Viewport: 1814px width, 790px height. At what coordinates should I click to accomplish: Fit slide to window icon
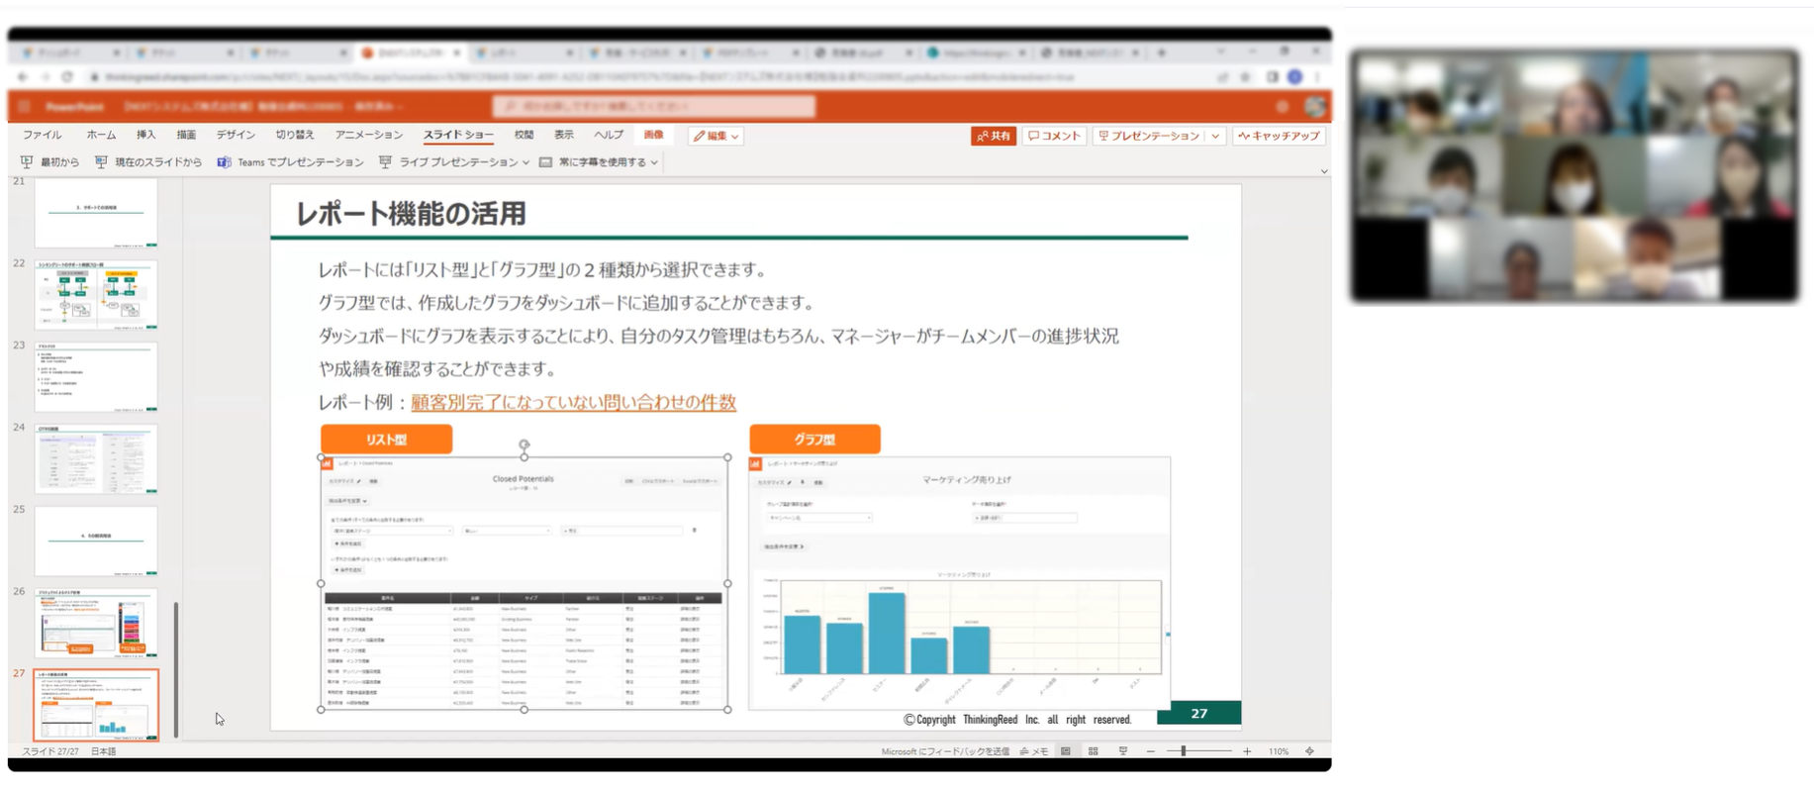(x=1310, y=751)
